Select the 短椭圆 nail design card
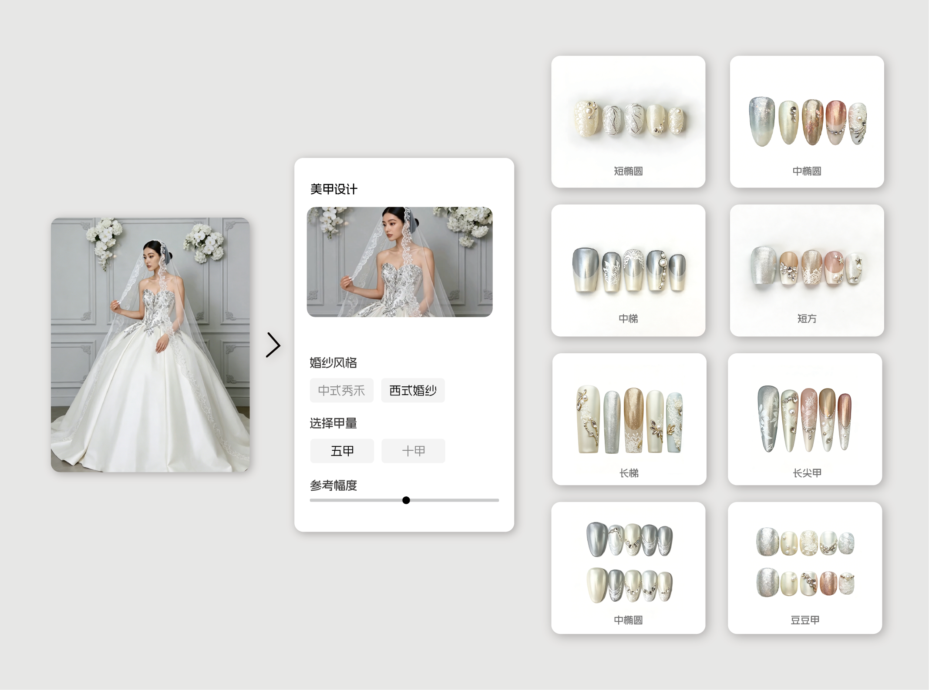 [628, 122]
